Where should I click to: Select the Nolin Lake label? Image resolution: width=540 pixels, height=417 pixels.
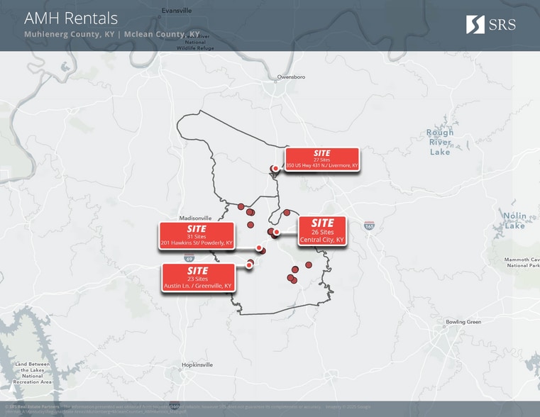(514, 221)
